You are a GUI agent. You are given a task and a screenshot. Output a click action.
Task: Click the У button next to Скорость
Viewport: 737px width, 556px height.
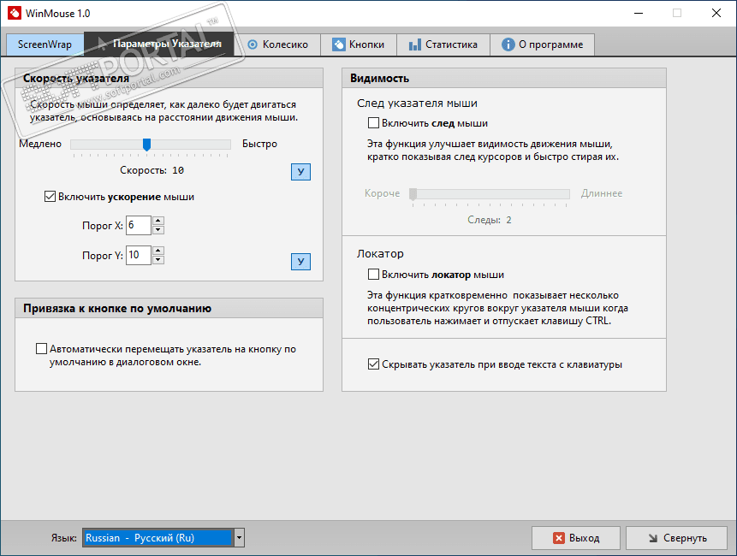click(300, 172)
